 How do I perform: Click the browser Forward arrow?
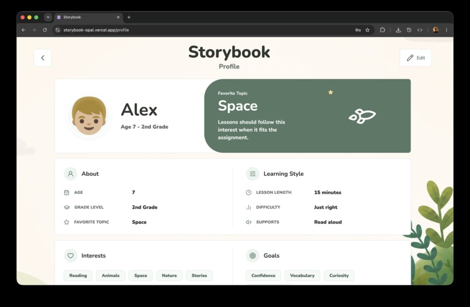coord(34,30)
